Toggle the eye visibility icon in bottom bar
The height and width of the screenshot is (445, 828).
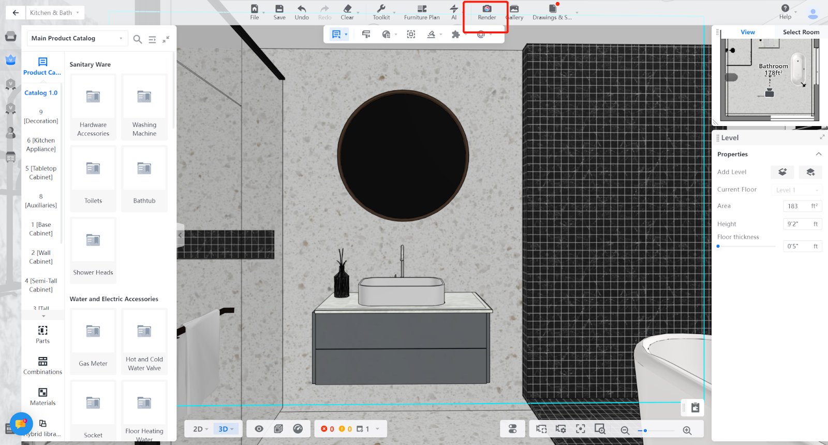[x=259, y=429]
